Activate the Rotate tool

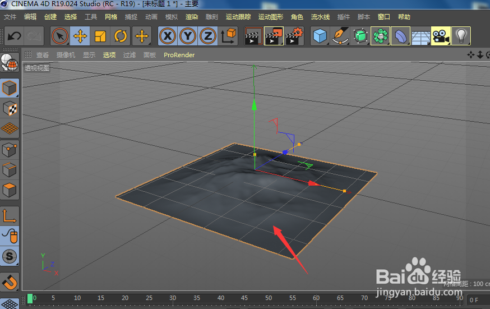pos(121,36)
